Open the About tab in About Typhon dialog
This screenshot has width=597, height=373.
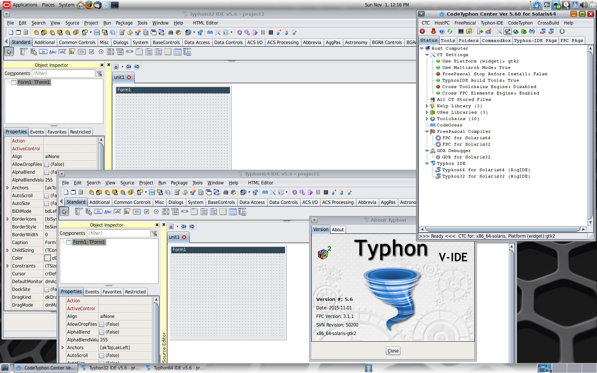[x=338, y=229]
